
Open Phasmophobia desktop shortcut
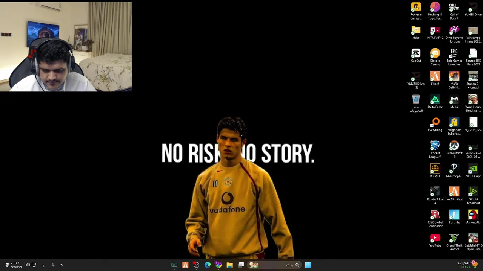pyautogui.click(x=454, y=171)
